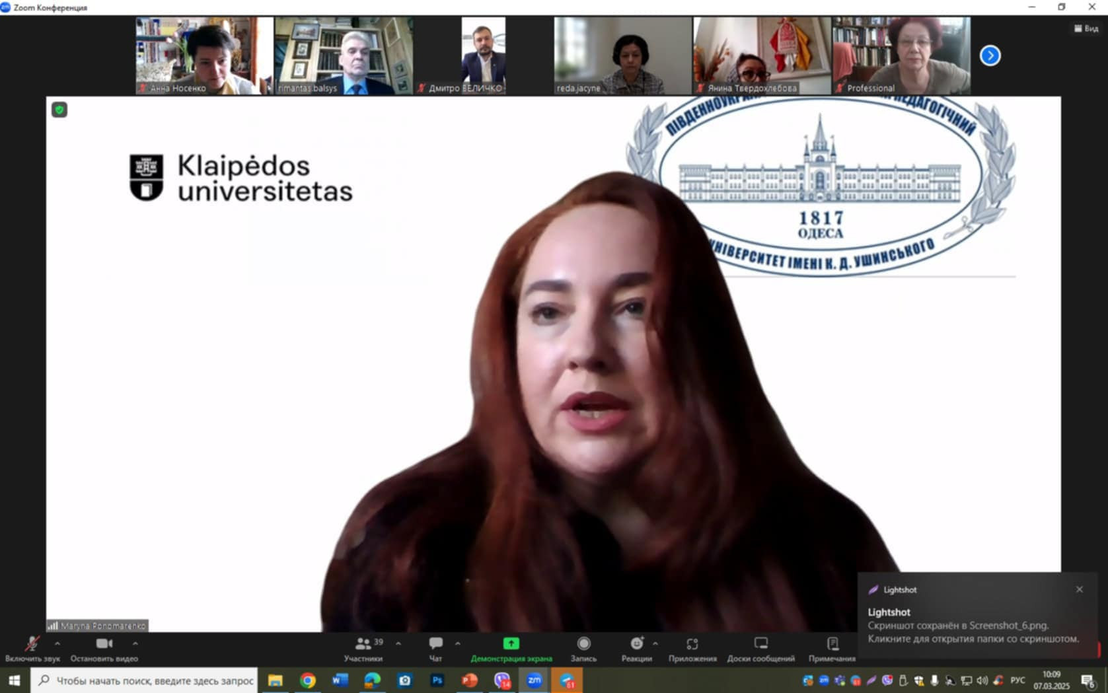Open PowerPoint from taskbar
Viewport: 1108px width, 693px height.
pyautogui.click(x=470, y=680)
